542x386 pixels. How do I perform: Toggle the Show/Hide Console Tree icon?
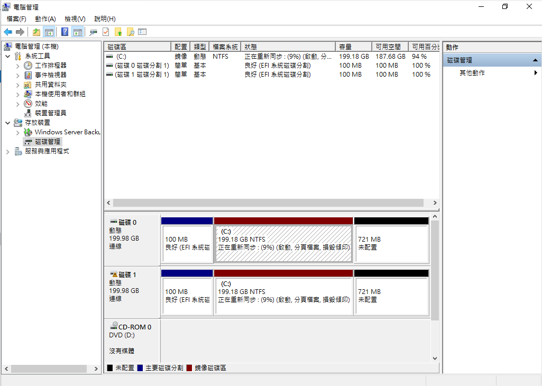(x=49, y=32)
